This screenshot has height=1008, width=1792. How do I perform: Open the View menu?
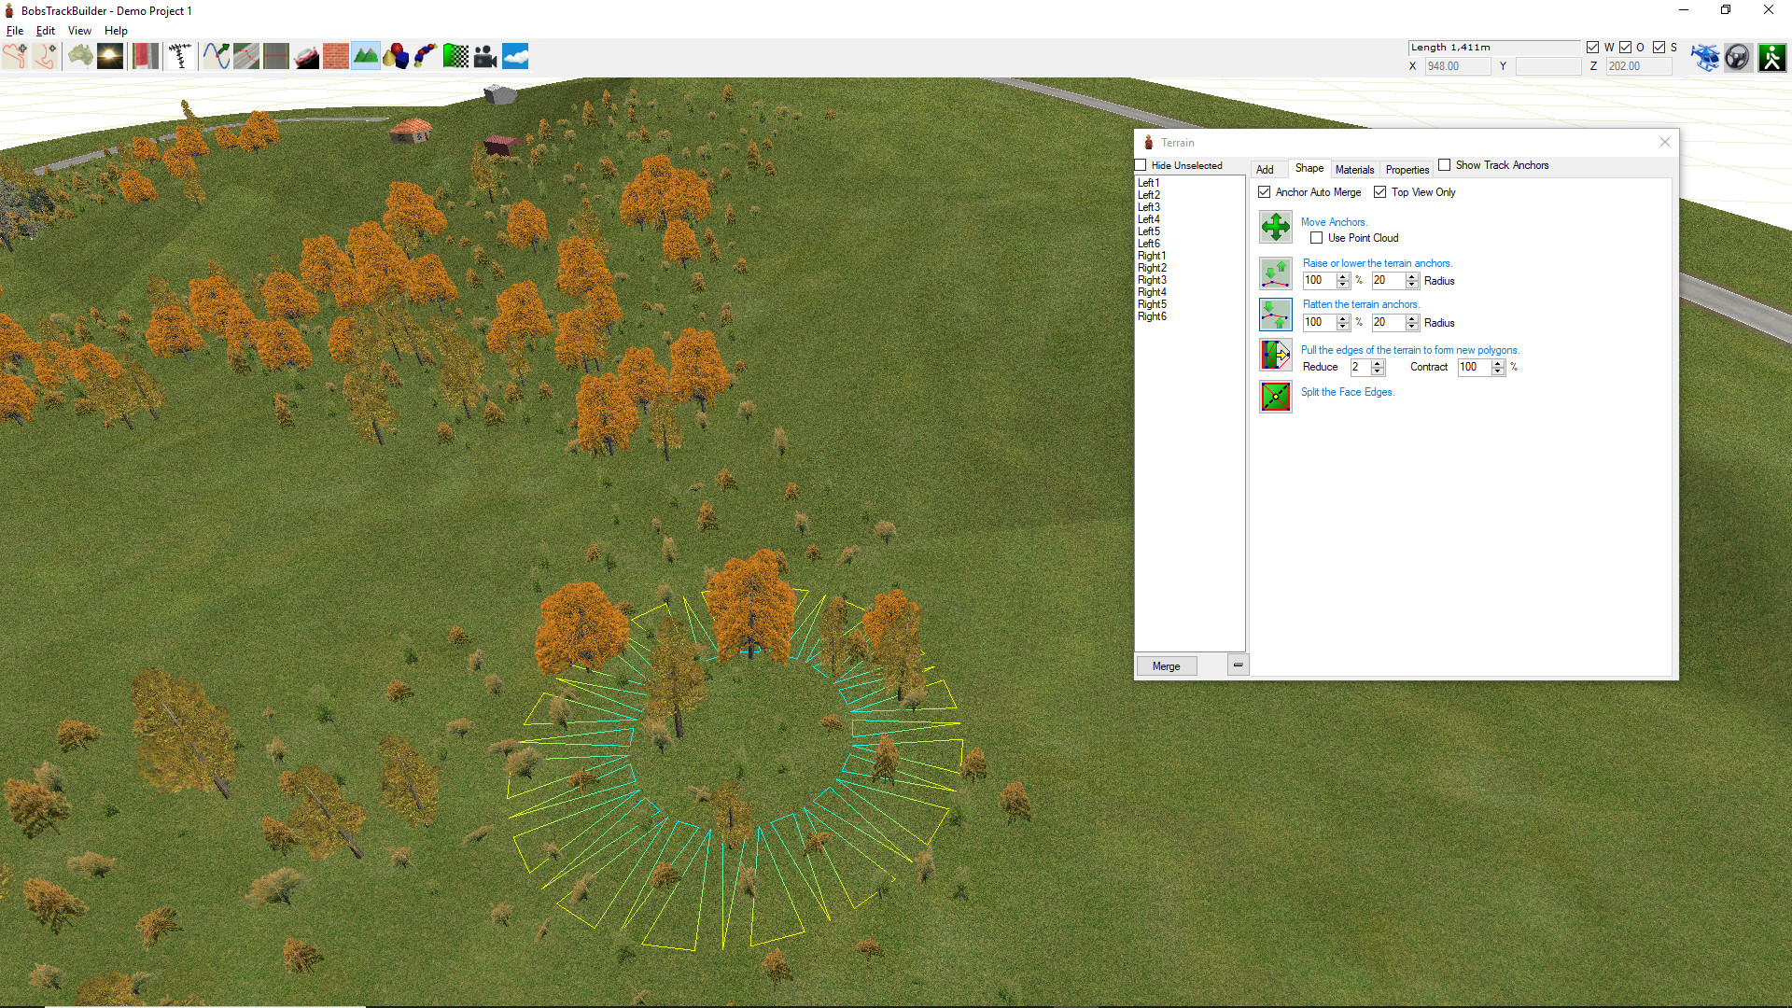coord(79,30)
